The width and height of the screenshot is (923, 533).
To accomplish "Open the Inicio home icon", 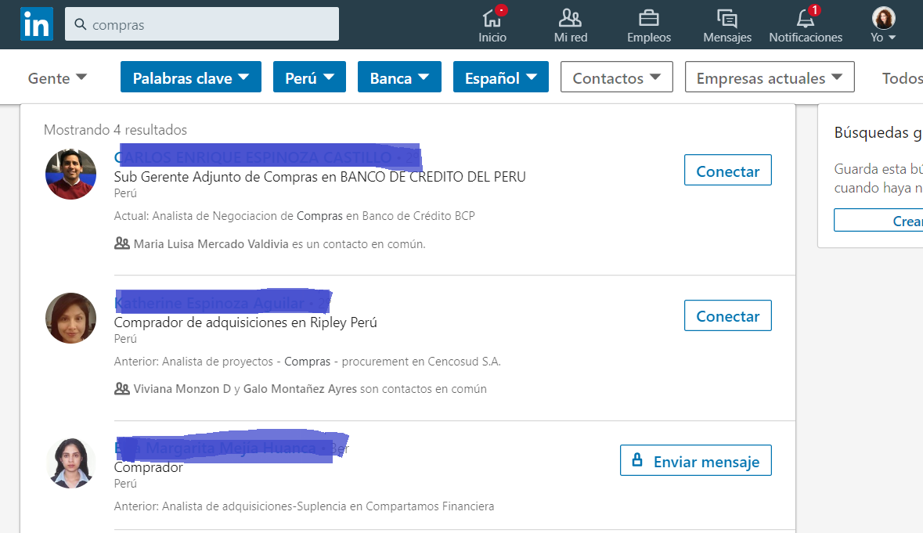I will click(492, 18).
